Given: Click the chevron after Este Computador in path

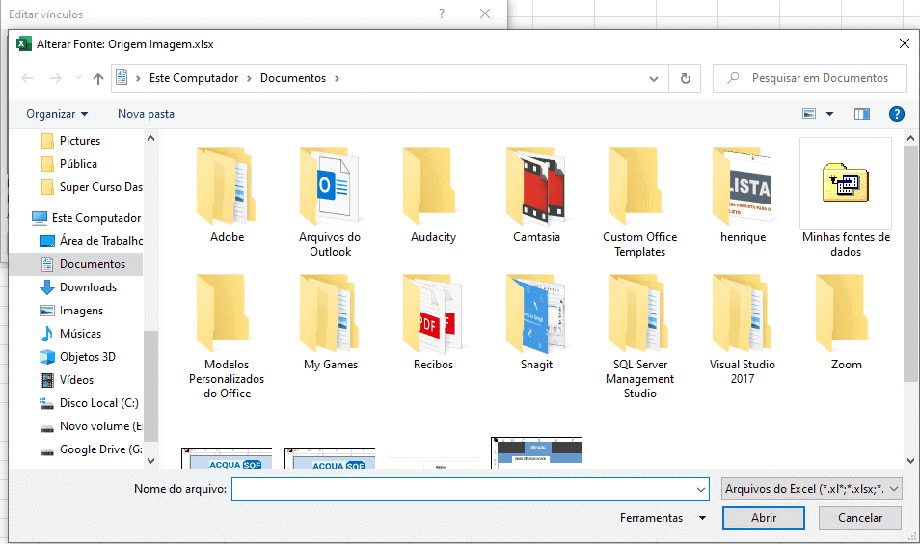Looking at the screenshot, I should click(249, 79).
